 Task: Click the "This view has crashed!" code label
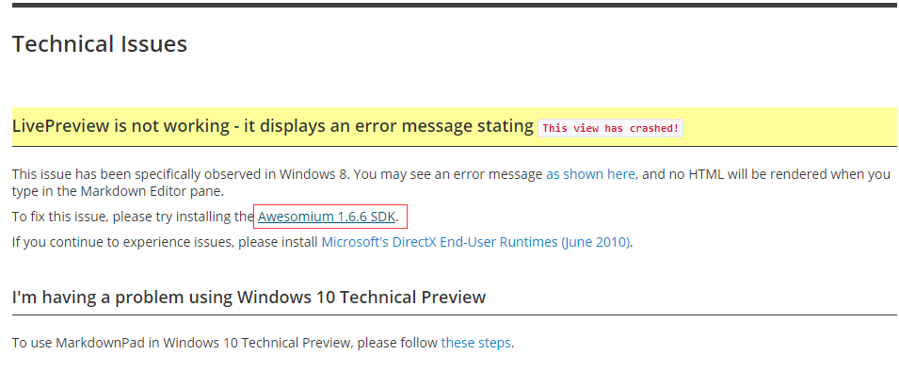coord(610,128)
